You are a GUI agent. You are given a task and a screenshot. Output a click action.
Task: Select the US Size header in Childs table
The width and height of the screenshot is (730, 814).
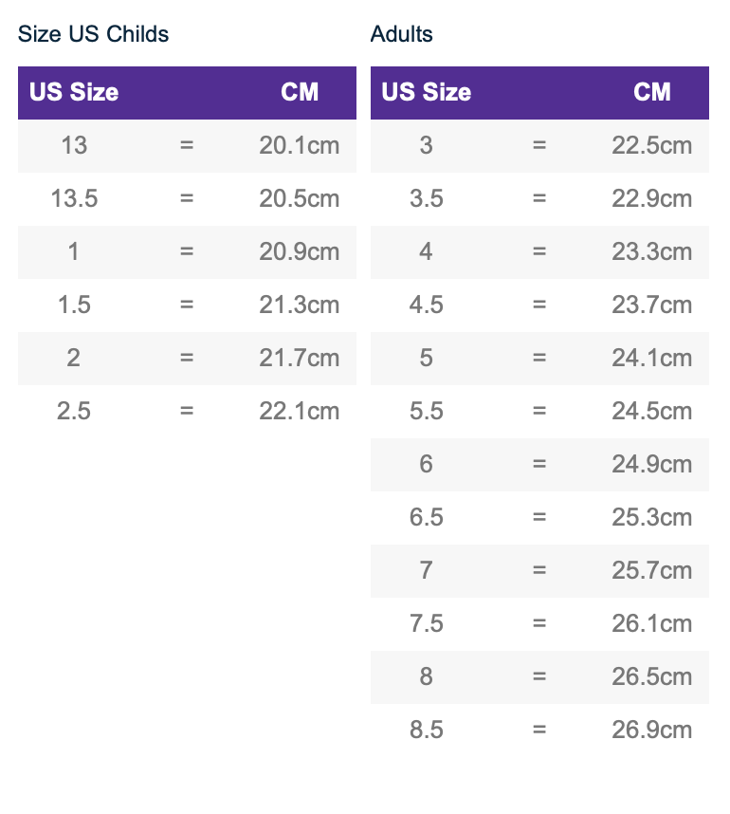74,92
